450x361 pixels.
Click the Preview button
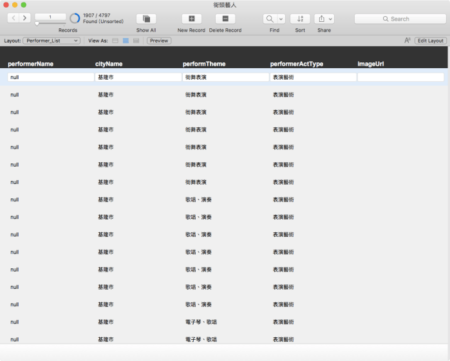point(159,41)
